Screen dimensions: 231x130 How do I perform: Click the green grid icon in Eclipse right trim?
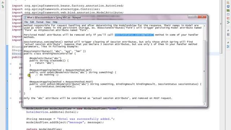coord(228,10)
